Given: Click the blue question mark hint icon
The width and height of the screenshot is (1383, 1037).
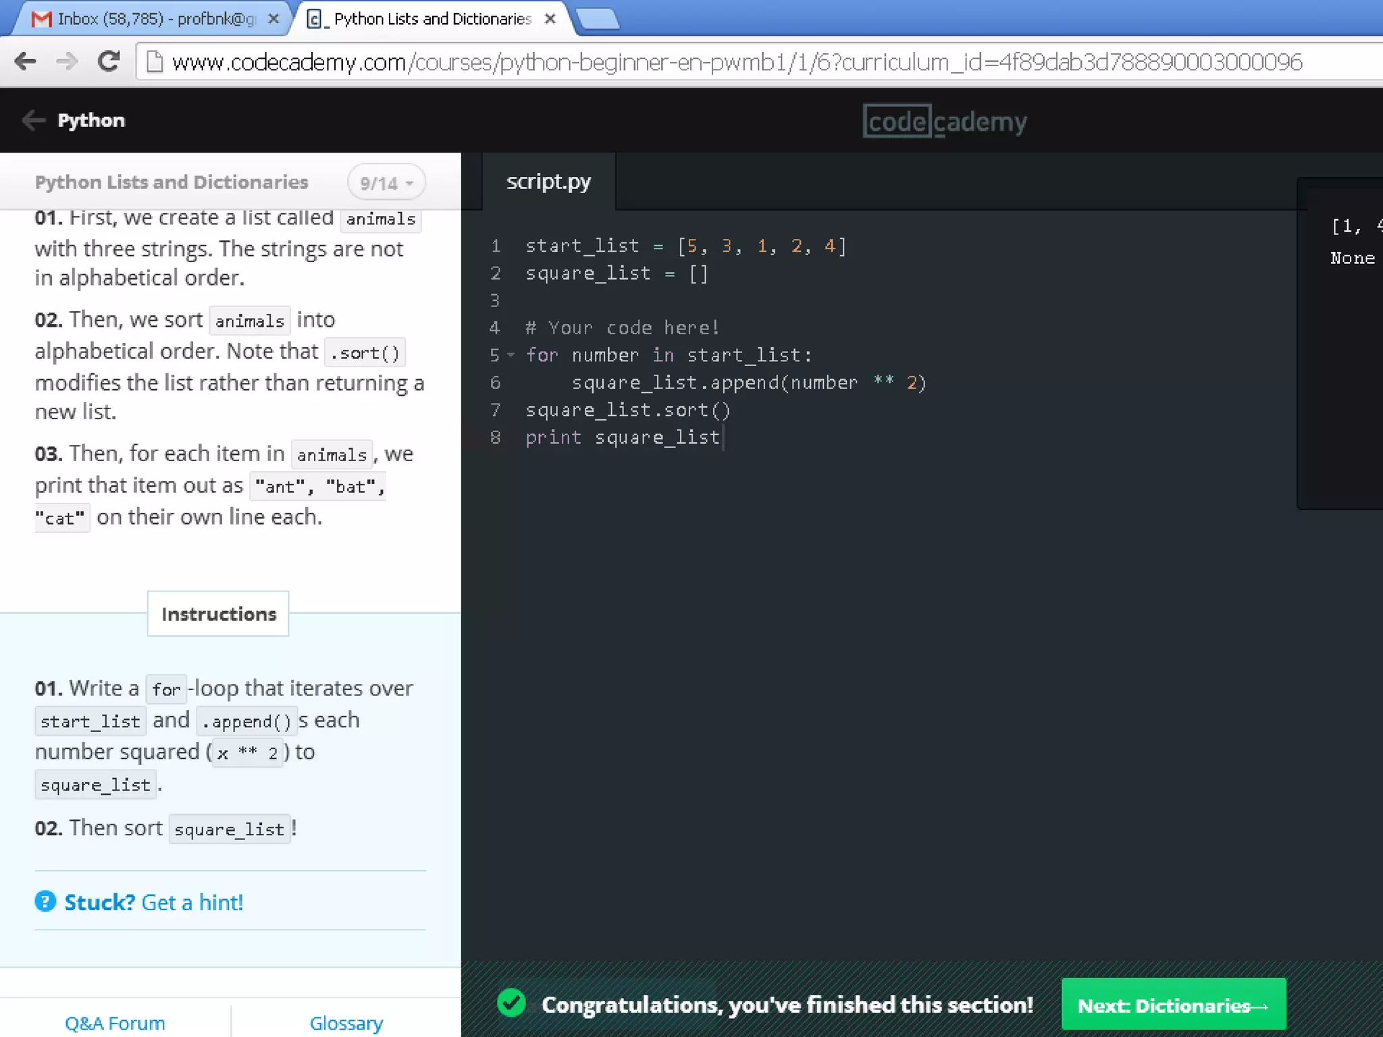Looking at the screenshot, I should point(45,901).
